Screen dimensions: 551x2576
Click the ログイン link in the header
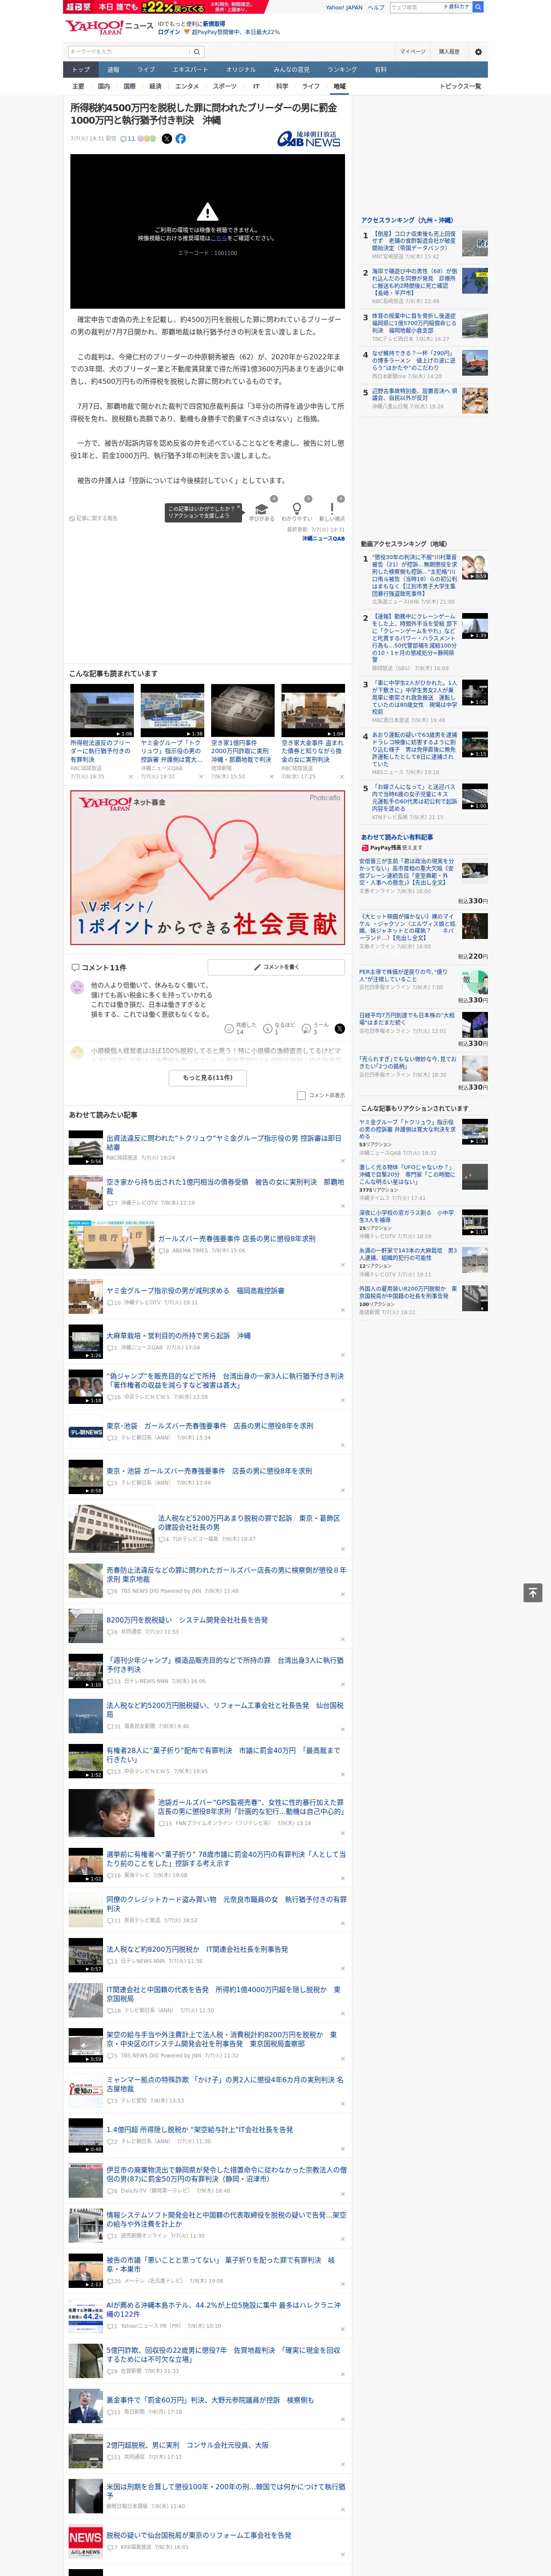169,32
